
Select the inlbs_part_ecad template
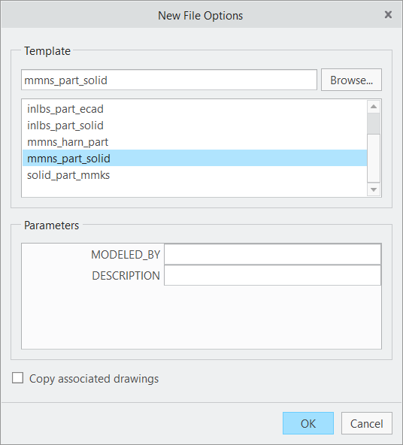(x=195, y=109)
